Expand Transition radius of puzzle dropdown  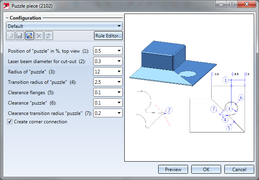pyautogui.click(x=119, y=82)
